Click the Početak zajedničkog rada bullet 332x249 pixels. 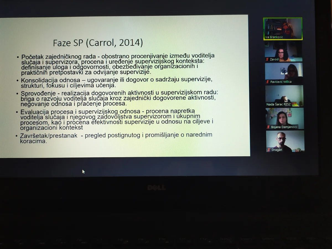[x=118, y=64]
